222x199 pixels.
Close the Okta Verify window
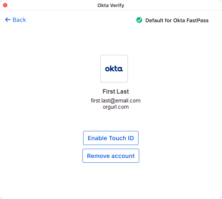click(5, 5)
